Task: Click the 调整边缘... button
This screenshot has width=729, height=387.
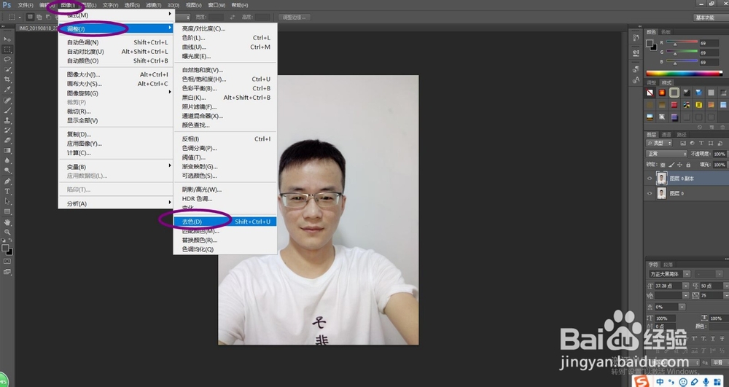Action: click(295, 17)
